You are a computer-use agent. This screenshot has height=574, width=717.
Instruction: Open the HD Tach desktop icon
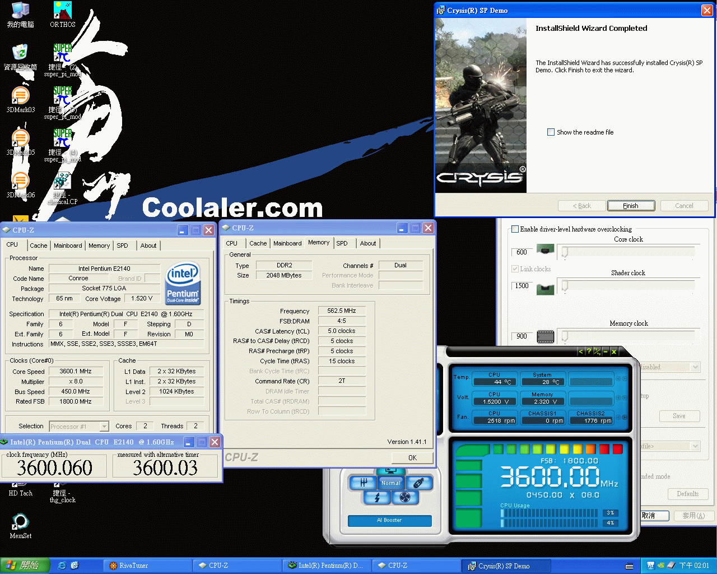pos(20,489)
